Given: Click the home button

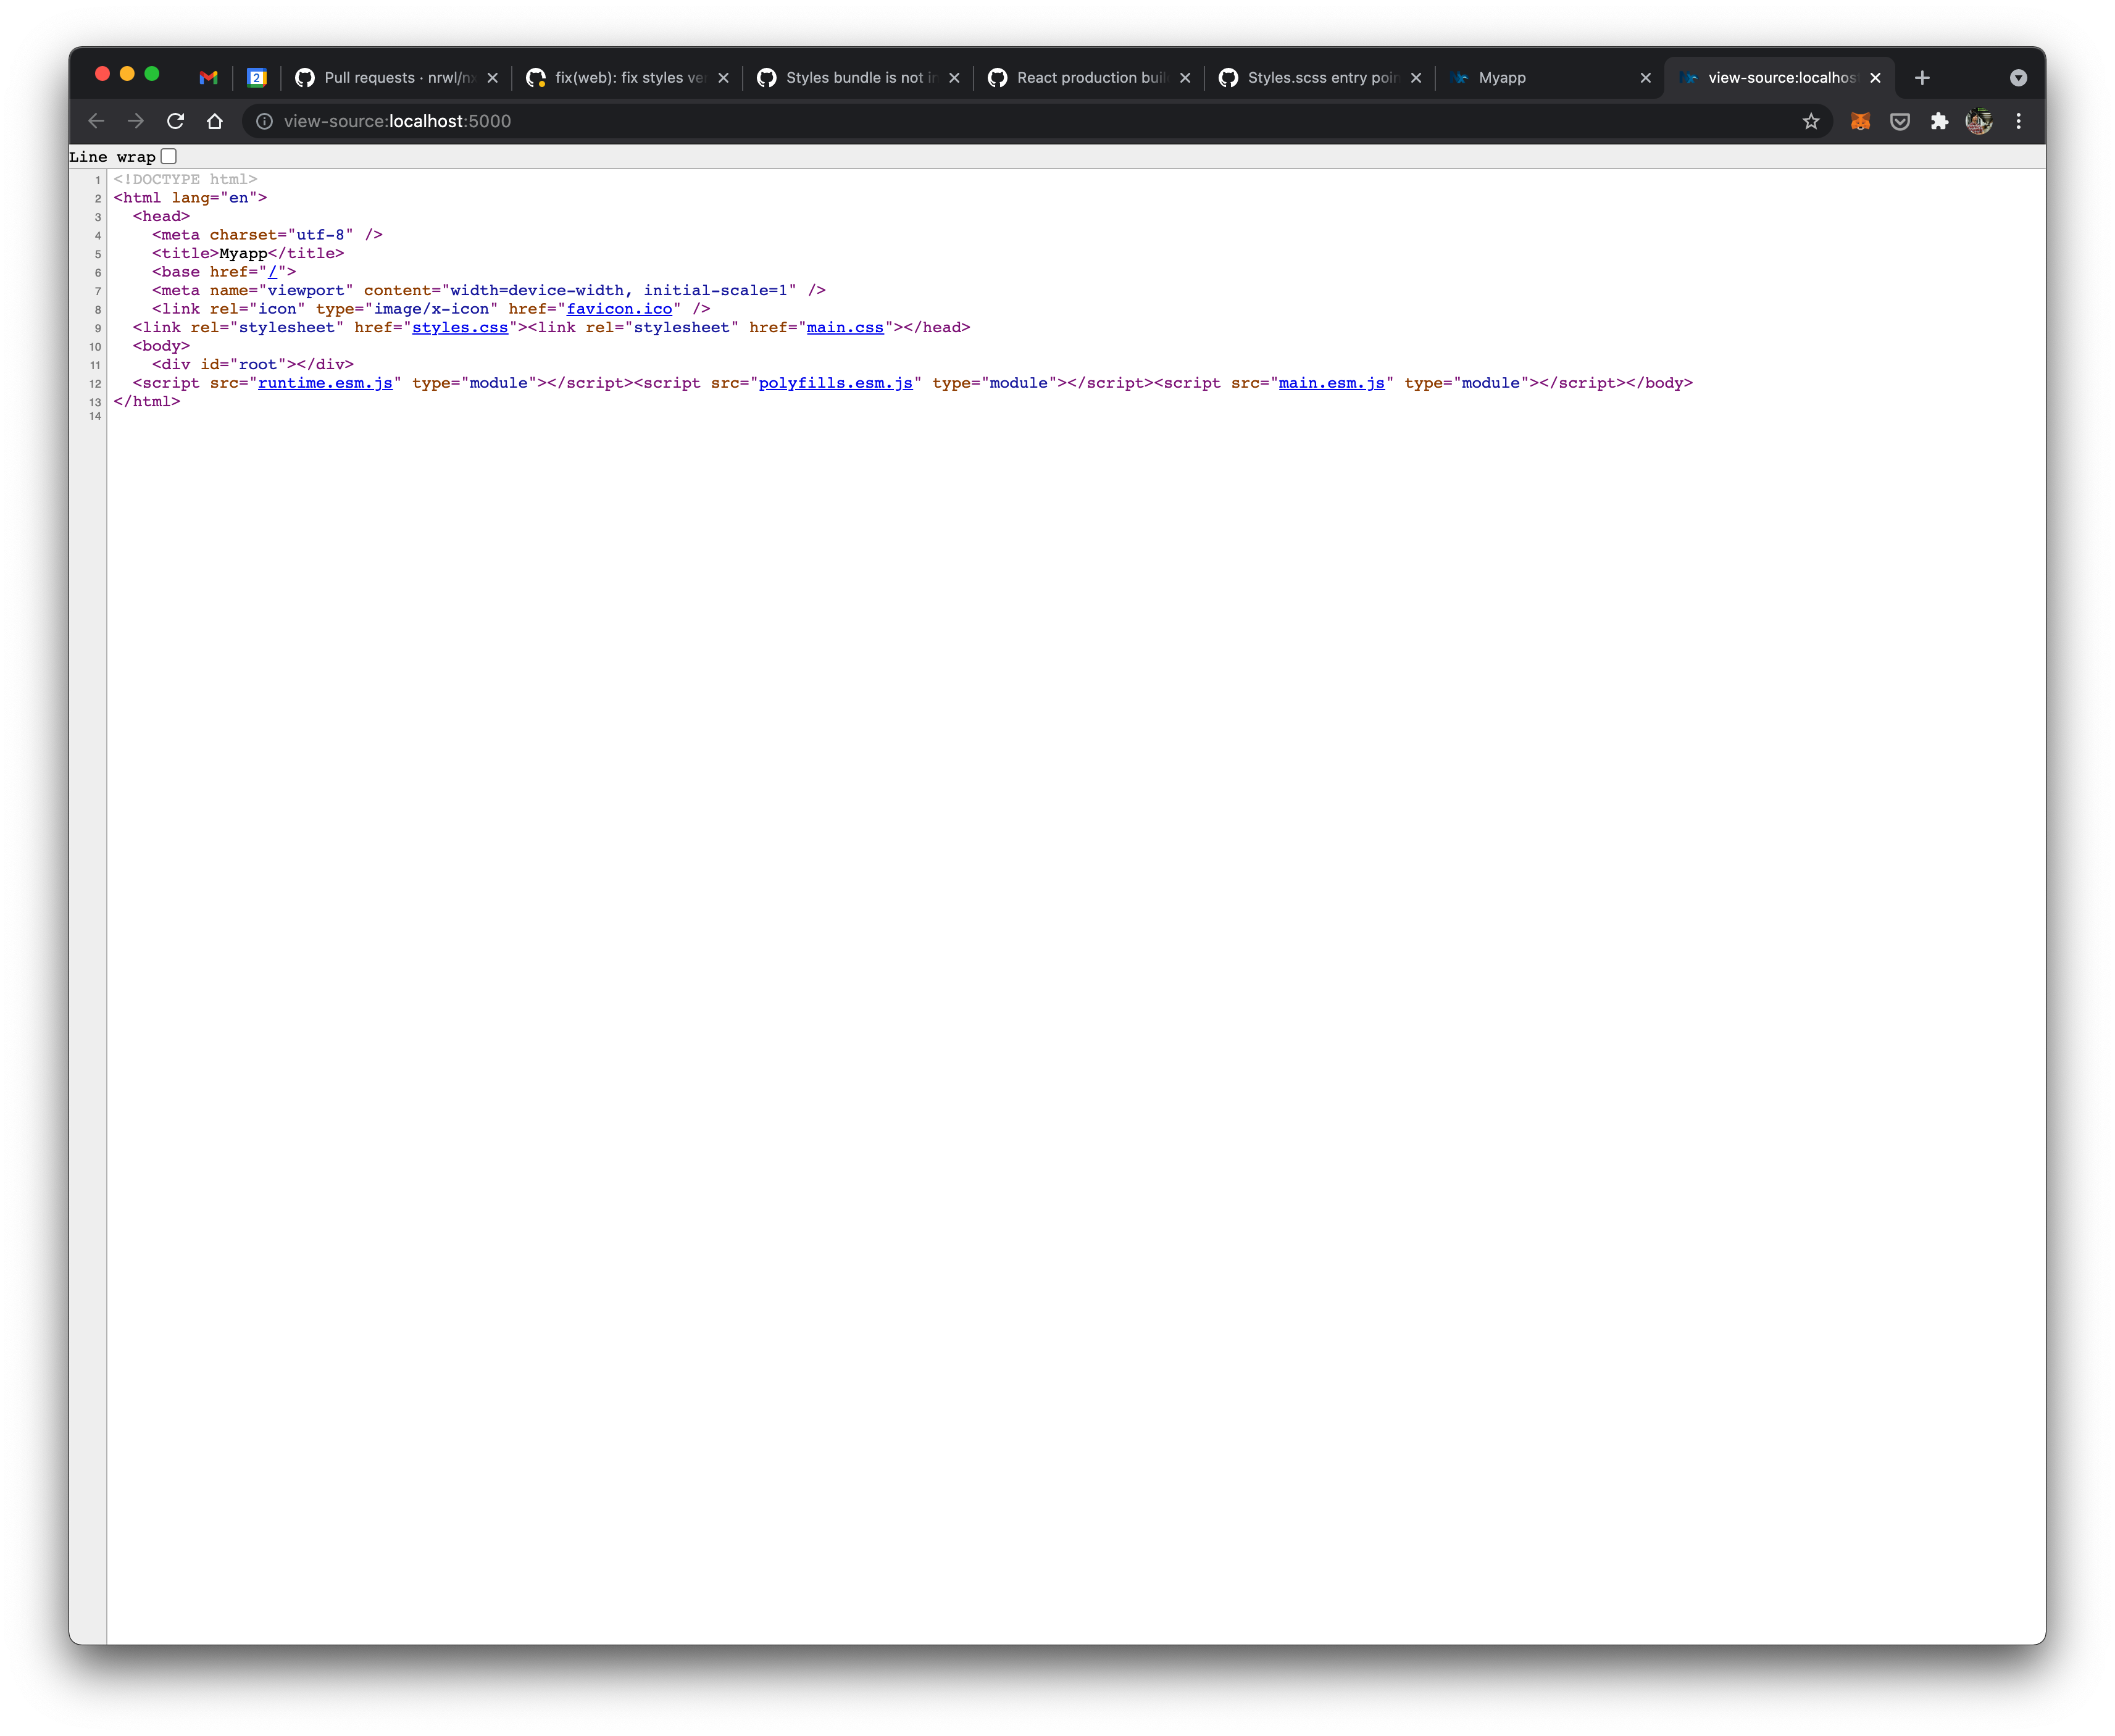Looking at the screenshot, I should [x=214, y=121].
